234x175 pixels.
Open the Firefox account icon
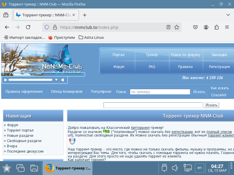(x=206, y=27)
